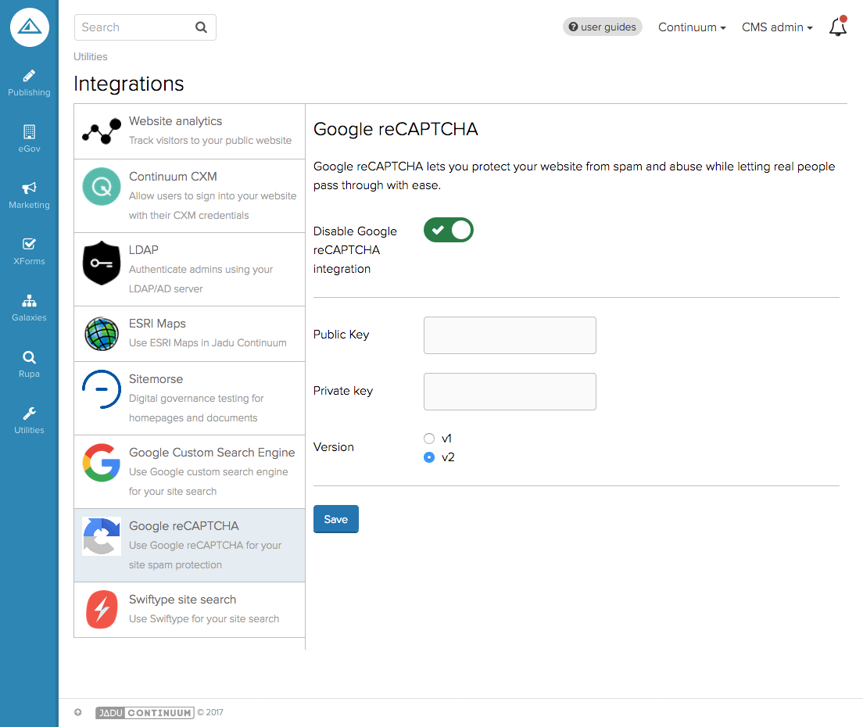This screenshot has width=863, height=727.
Task: Expand the CMS admin dropdown menu
Action: [x=777, y=27]
